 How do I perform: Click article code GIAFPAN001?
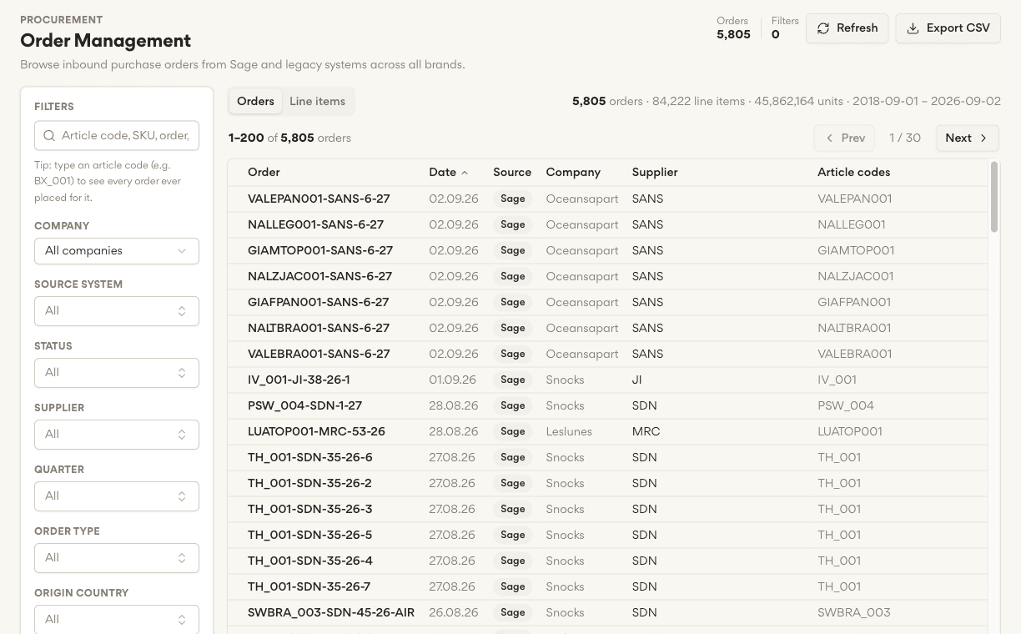[854, 303]
